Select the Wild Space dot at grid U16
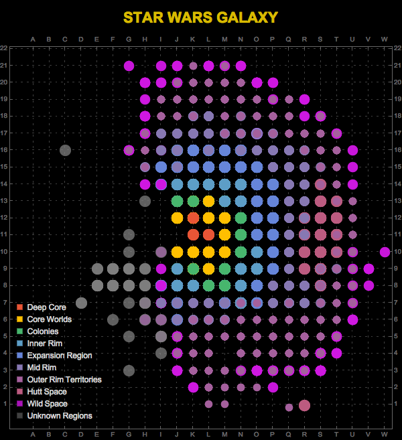Viewport: 402px width, 440px height. pyautogui.click(x=352, y=150)
